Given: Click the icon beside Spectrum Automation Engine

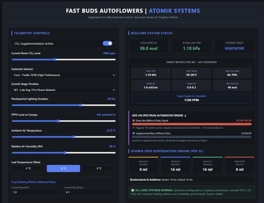Looking at the screenshot, I should [x=185, y=115].
